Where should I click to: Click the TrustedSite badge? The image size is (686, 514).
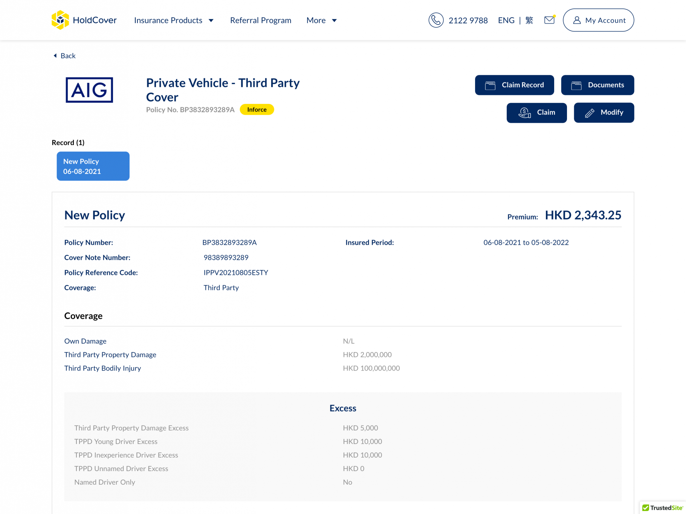(663, 508)
